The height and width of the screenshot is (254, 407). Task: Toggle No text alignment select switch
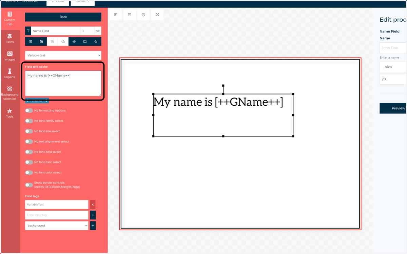tap(29, 142)
